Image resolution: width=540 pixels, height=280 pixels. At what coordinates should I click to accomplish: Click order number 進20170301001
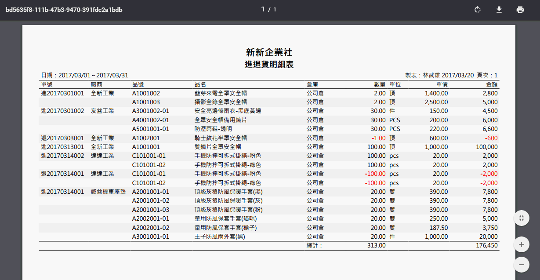pos(62,93)
